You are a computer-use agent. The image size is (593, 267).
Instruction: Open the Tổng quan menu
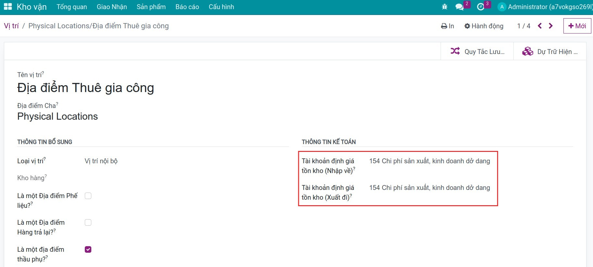(72, 7)
